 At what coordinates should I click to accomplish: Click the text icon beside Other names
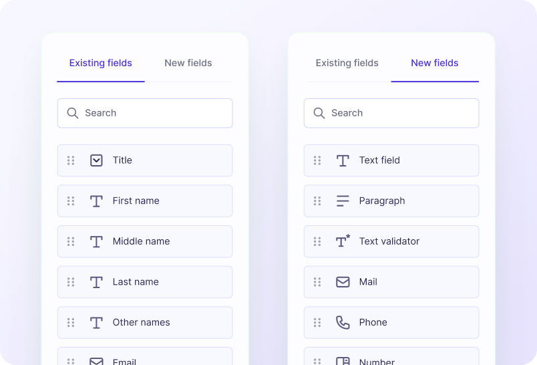[x=96, y=323]
